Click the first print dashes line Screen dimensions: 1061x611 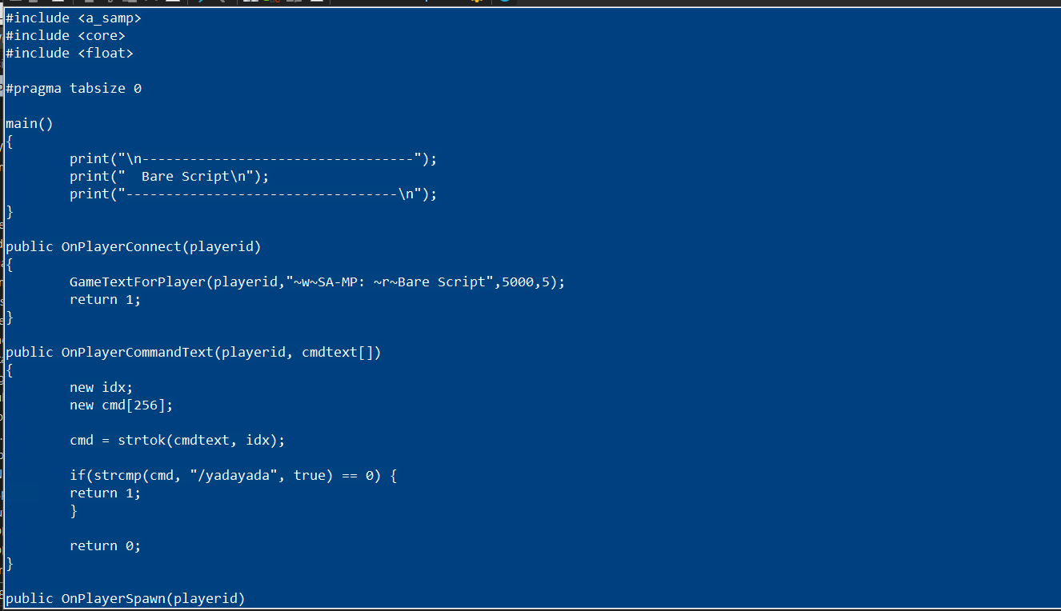tap(253, 158)
